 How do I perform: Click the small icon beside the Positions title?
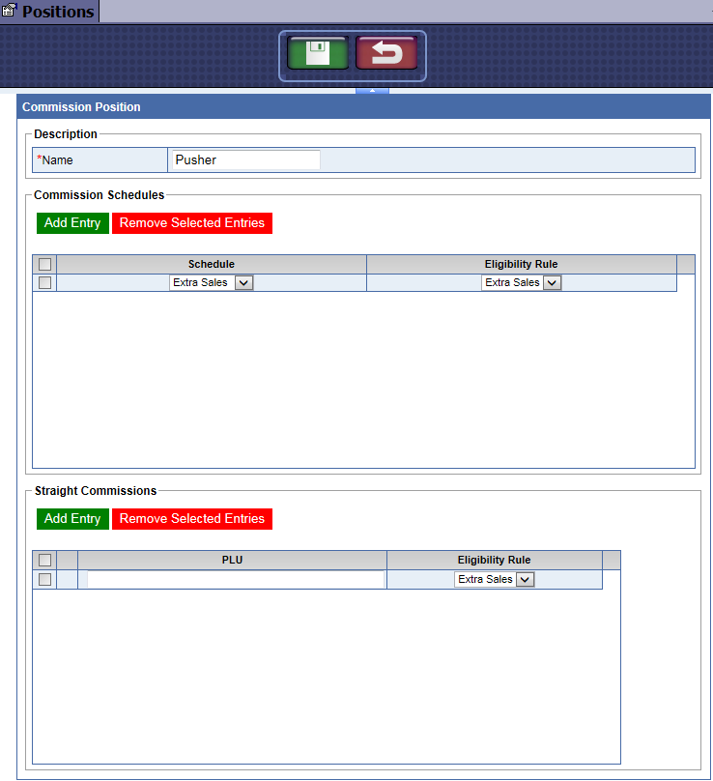pos(10,12)
